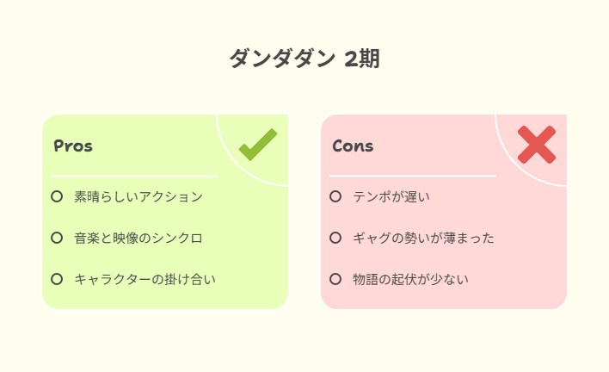Click the text 物語の起伏が少ない
Image resolution: width=609 pixels, height=372 pixels.
(x=410, y=279)
